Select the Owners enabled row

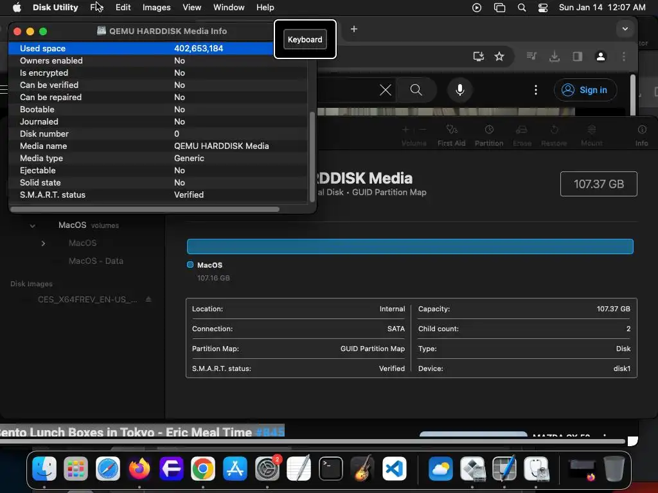click(159, 60)
